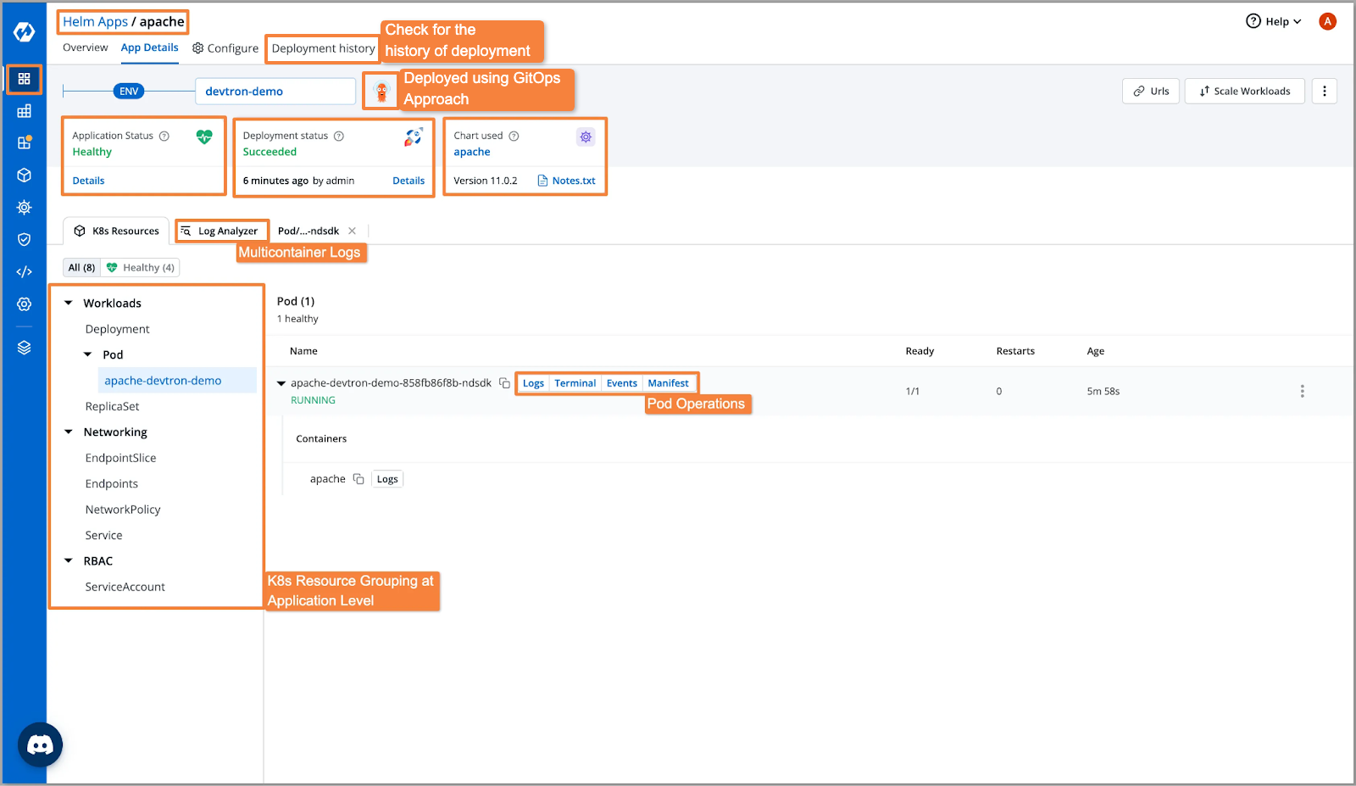Select Deployment in the resource tree
The height and width of the screenshot is (786, 1356).
[x=118, y=329]
